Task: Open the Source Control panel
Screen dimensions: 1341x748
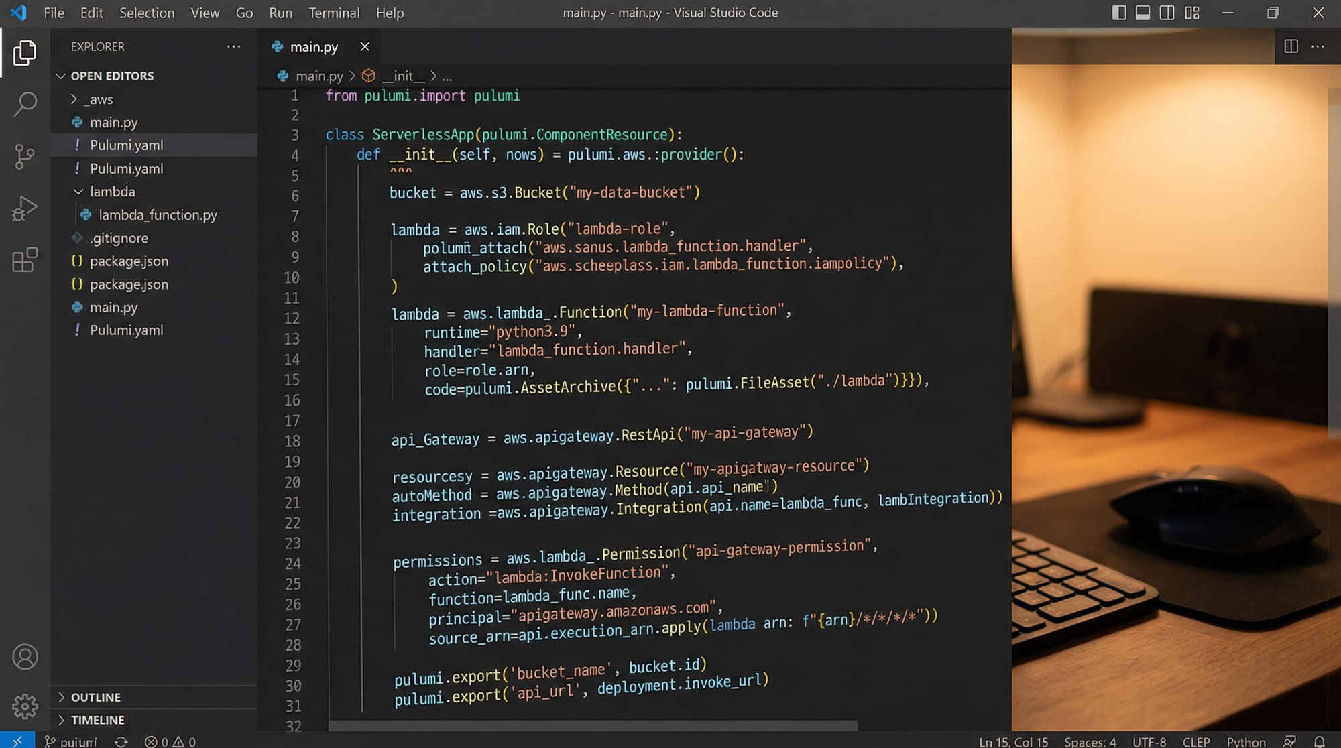Action: pos(25,155)
